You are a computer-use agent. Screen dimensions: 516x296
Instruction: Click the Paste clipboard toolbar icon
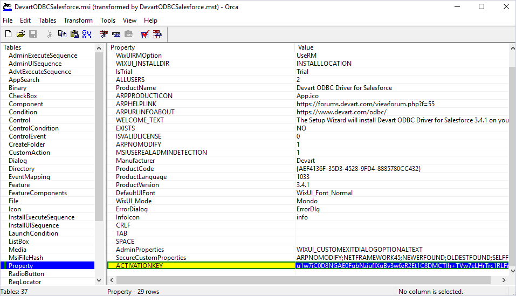tap(74, 34)
